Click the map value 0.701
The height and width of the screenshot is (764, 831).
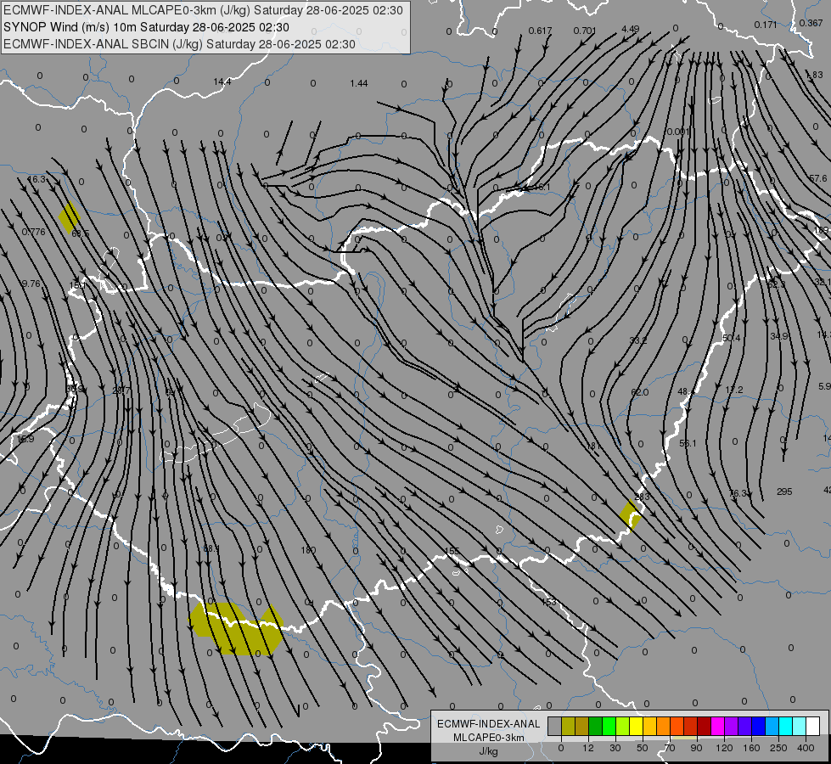coord(585,31)
